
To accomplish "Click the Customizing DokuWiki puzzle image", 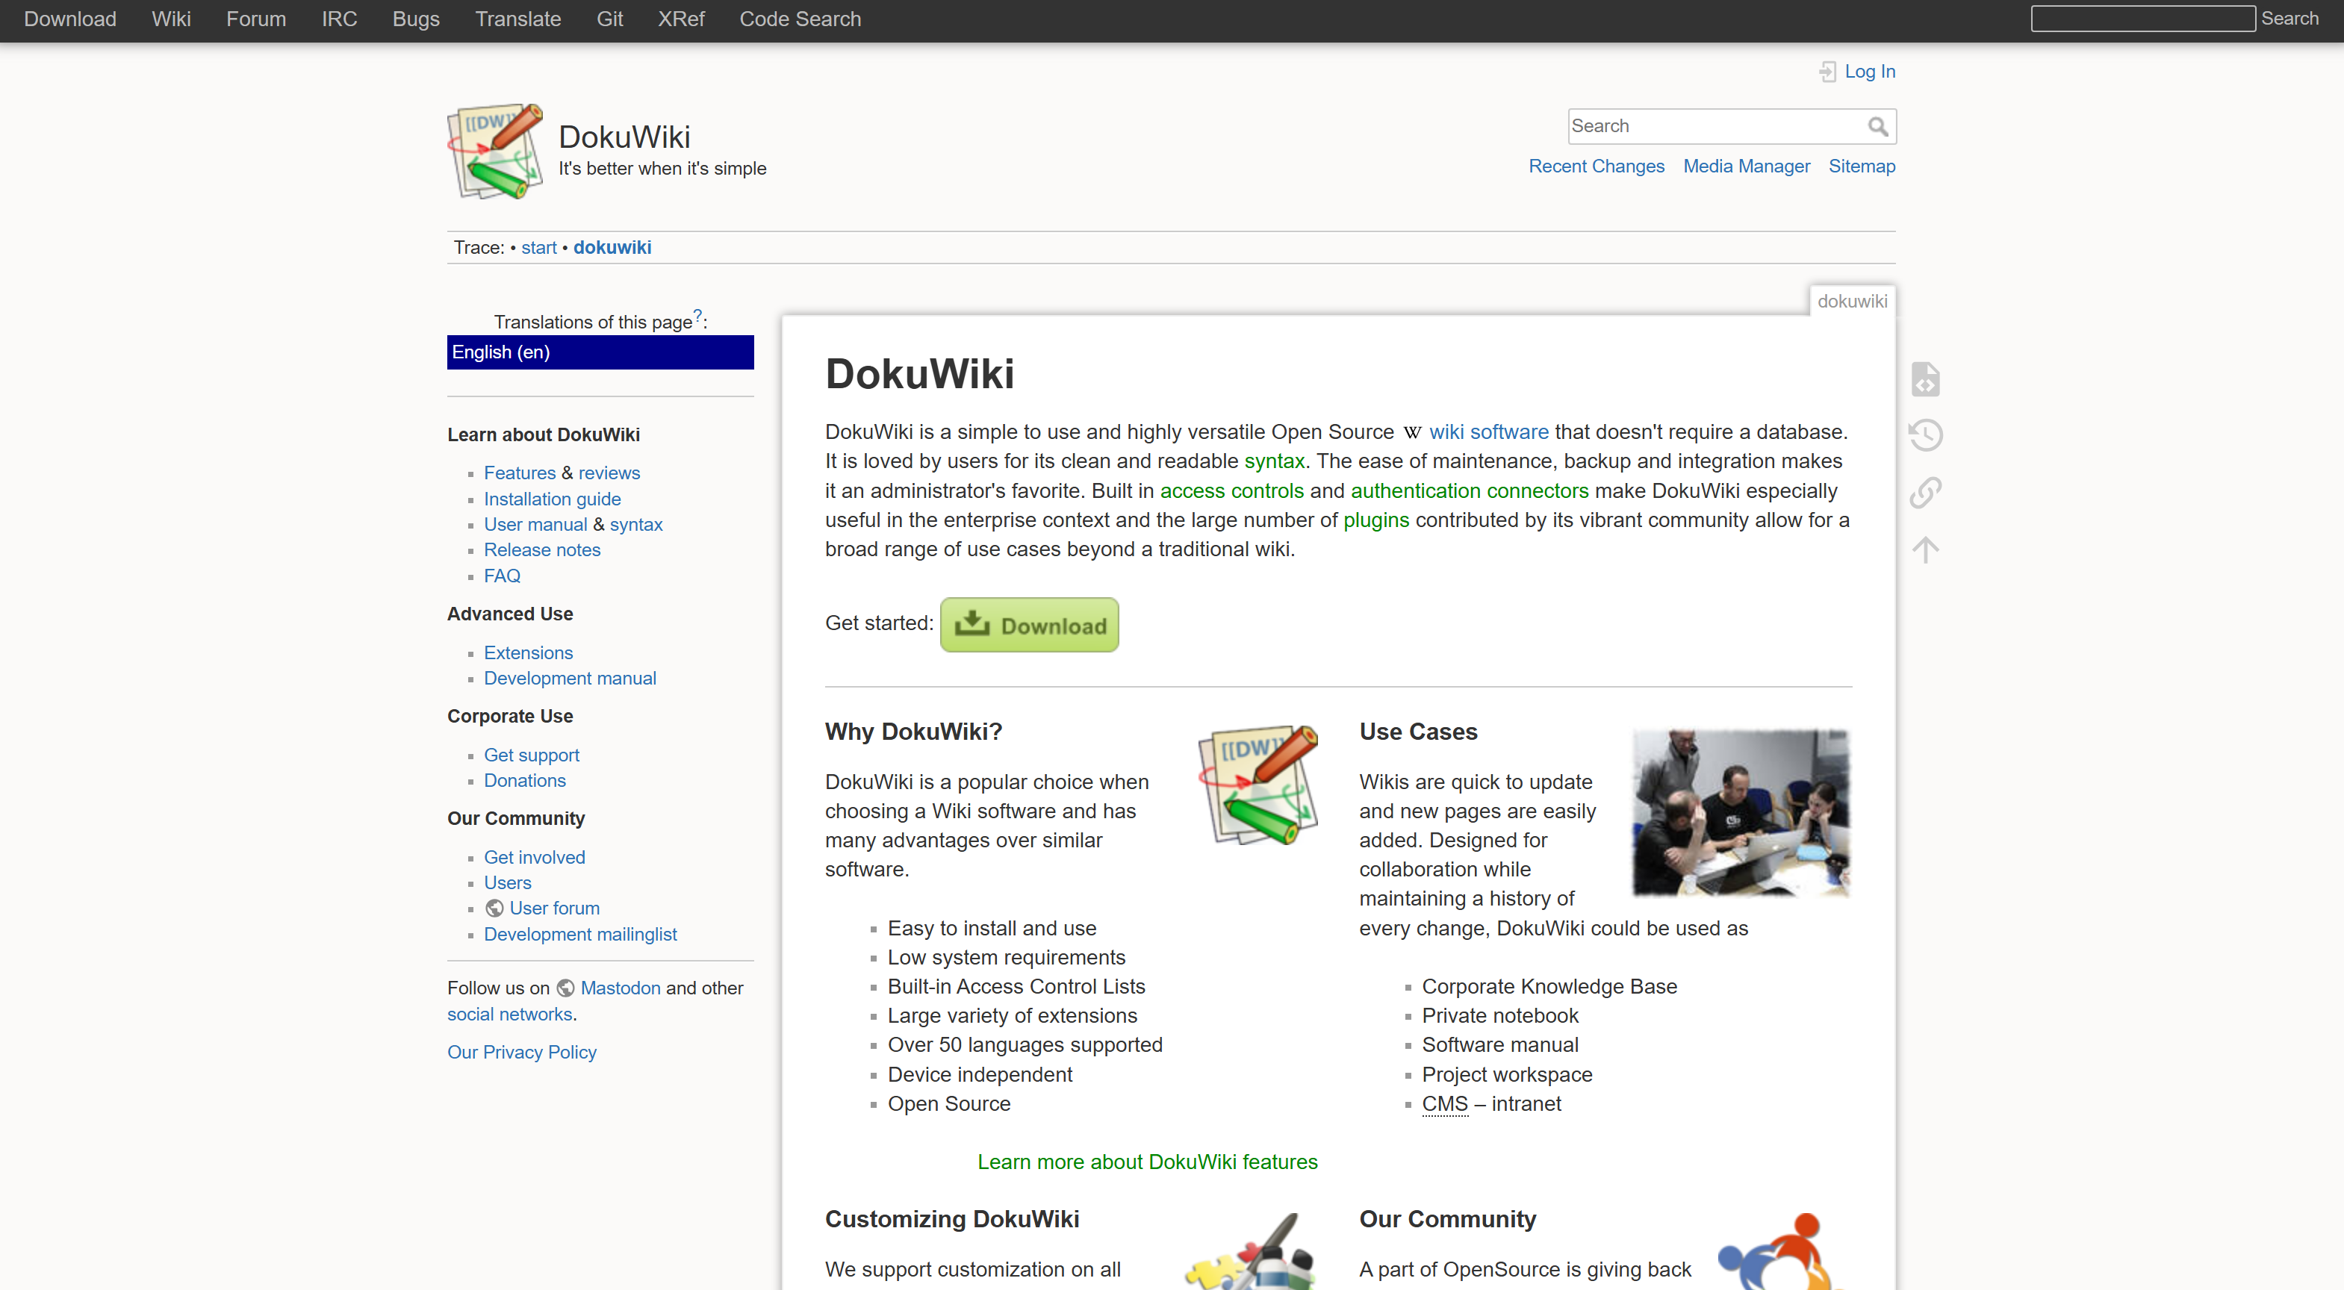I will [1252, 1251].
